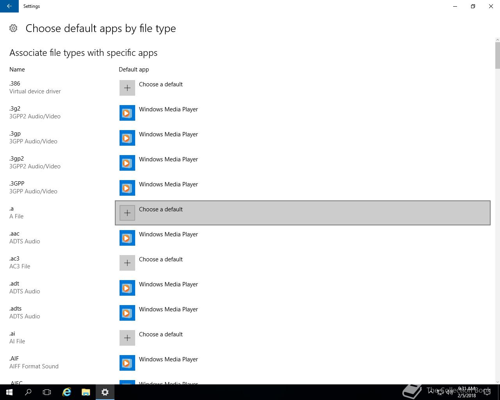Click the plus icon for the .386 file type
Image resolution: width=500 pixels, height=400 pixels.
coord(127,88)
